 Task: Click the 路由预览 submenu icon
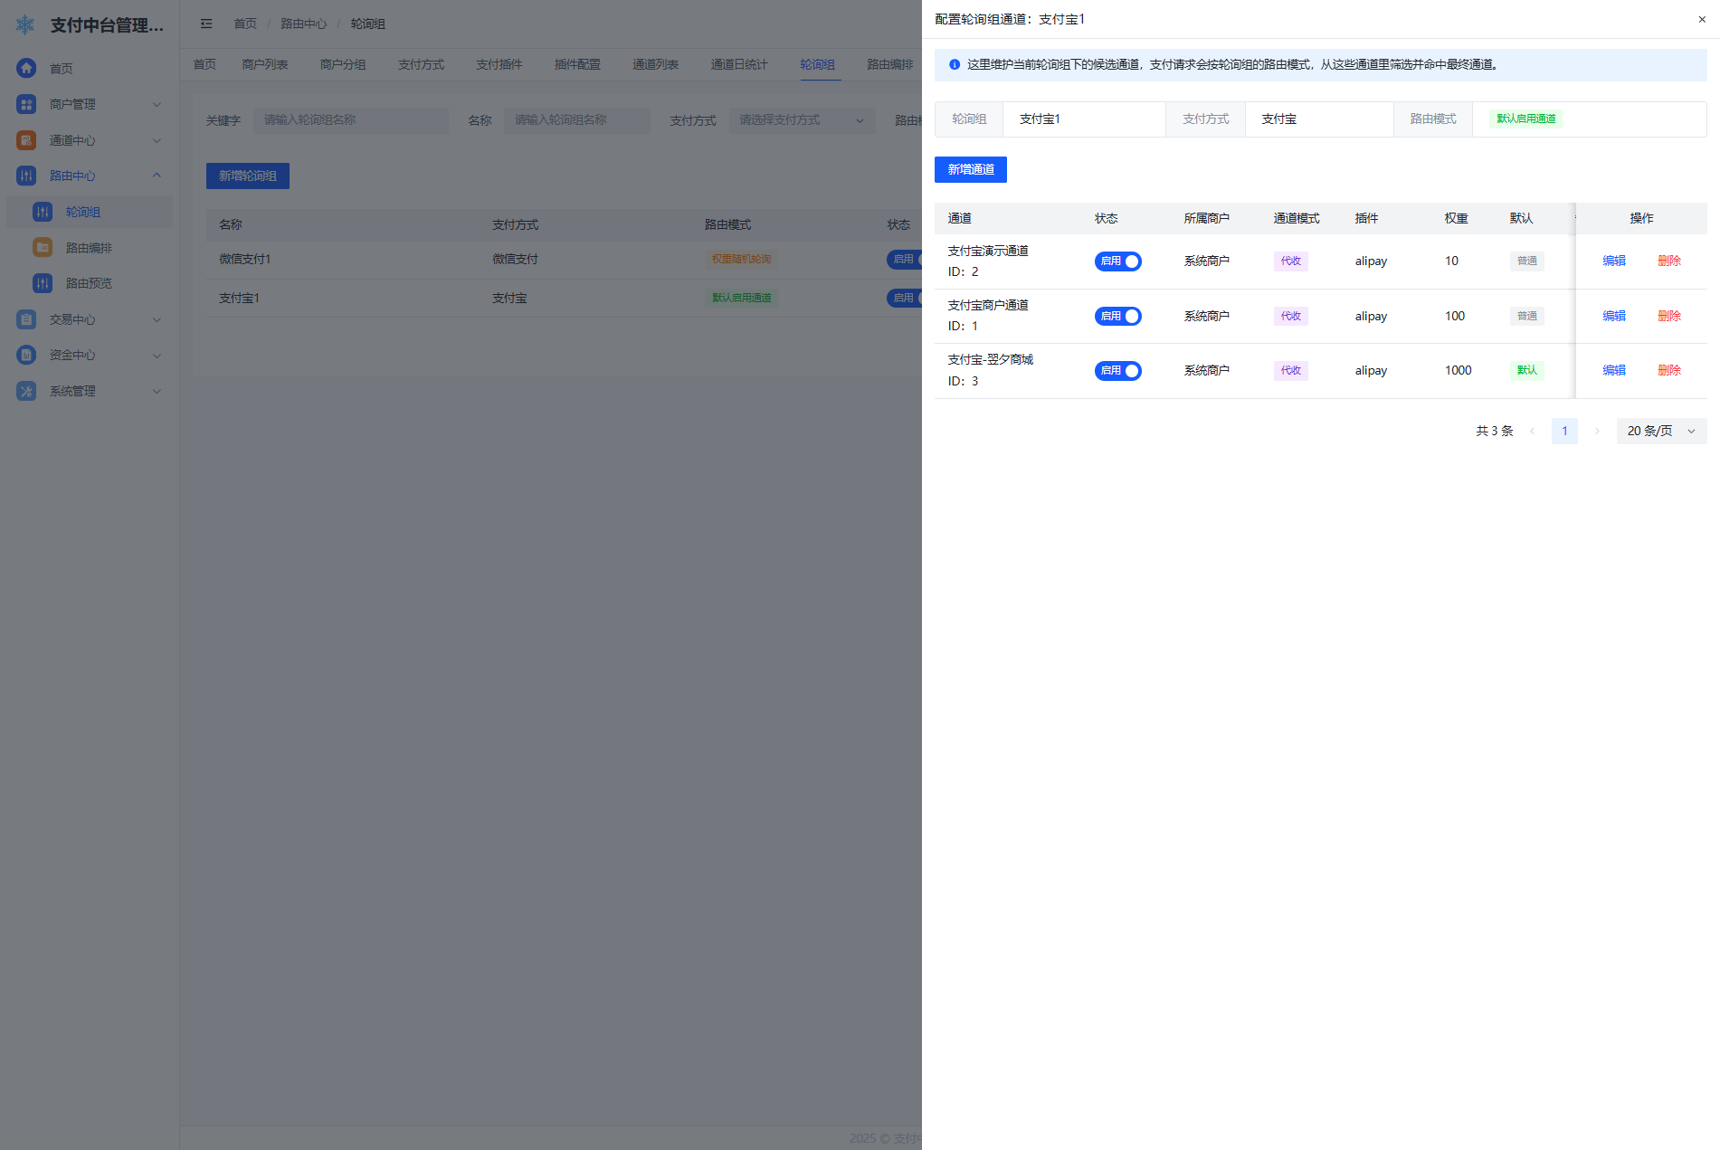coord(43,283)
